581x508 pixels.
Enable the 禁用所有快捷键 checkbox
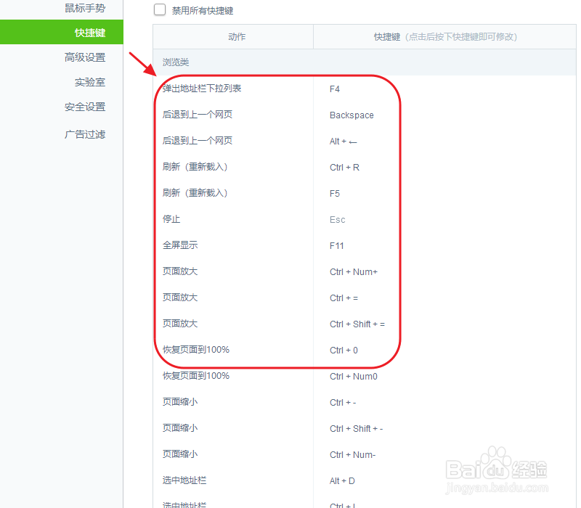click(x=160, y=9)
